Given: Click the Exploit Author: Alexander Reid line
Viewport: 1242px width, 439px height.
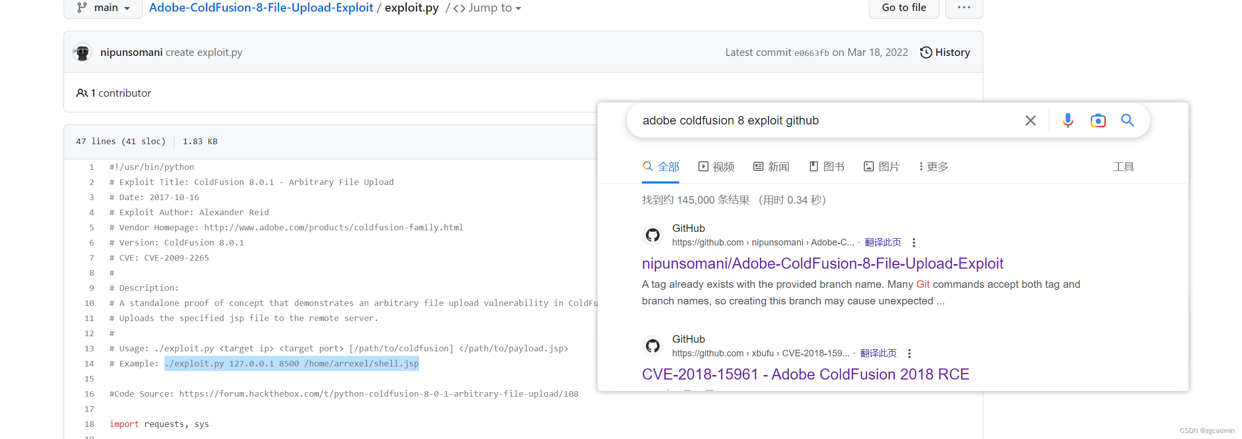Looking at the screenshot, I should coord(189,213).
